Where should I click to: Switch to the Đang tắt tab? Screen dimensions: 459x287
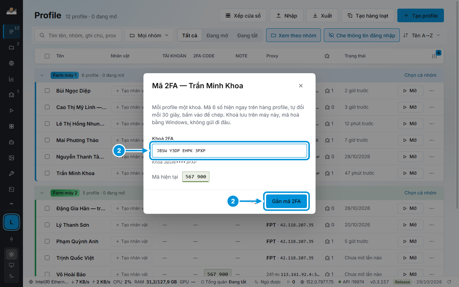pos(247,36)
